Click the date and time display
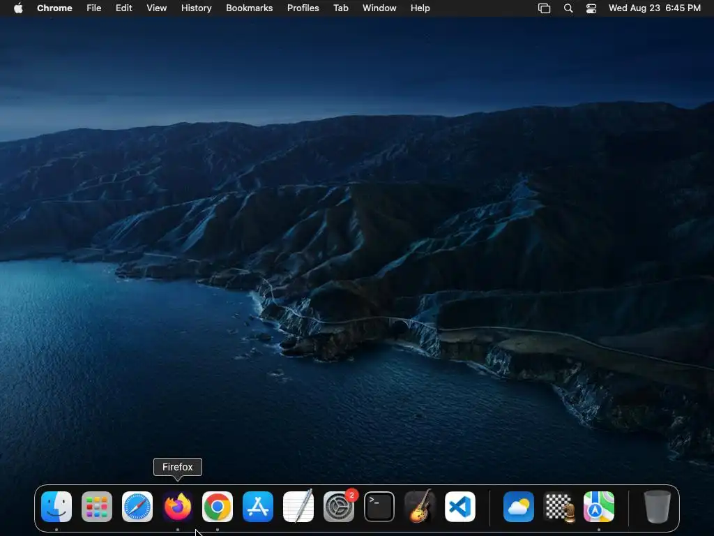714x536 pixels. coord(655,8)
